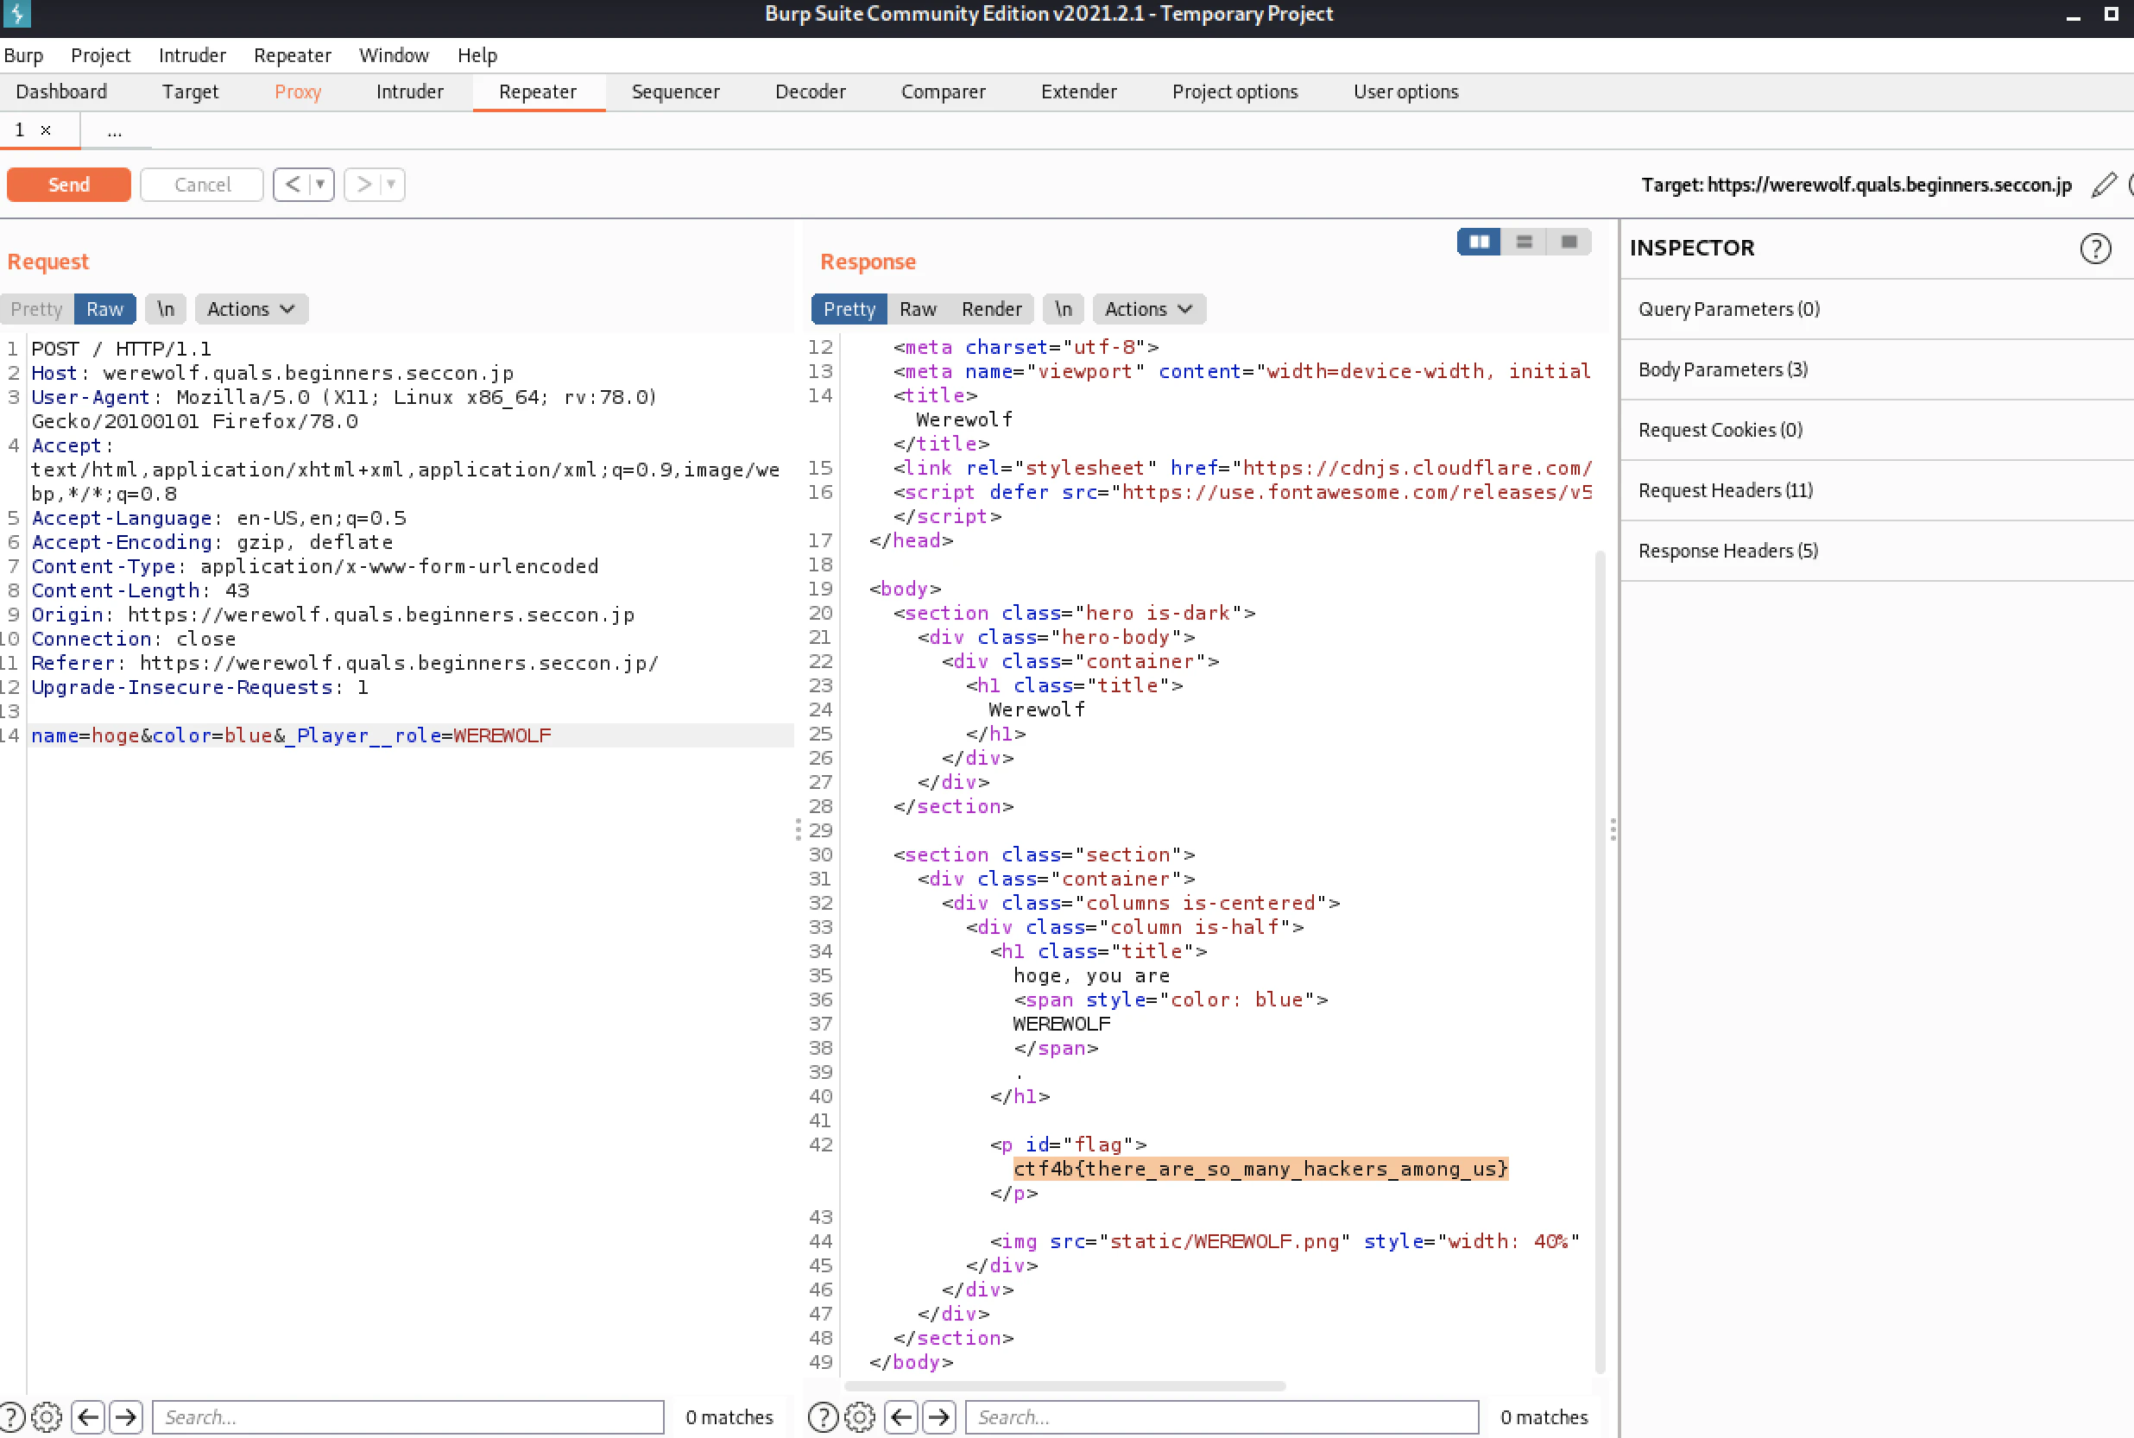Switch to the User options tab

1406,91
